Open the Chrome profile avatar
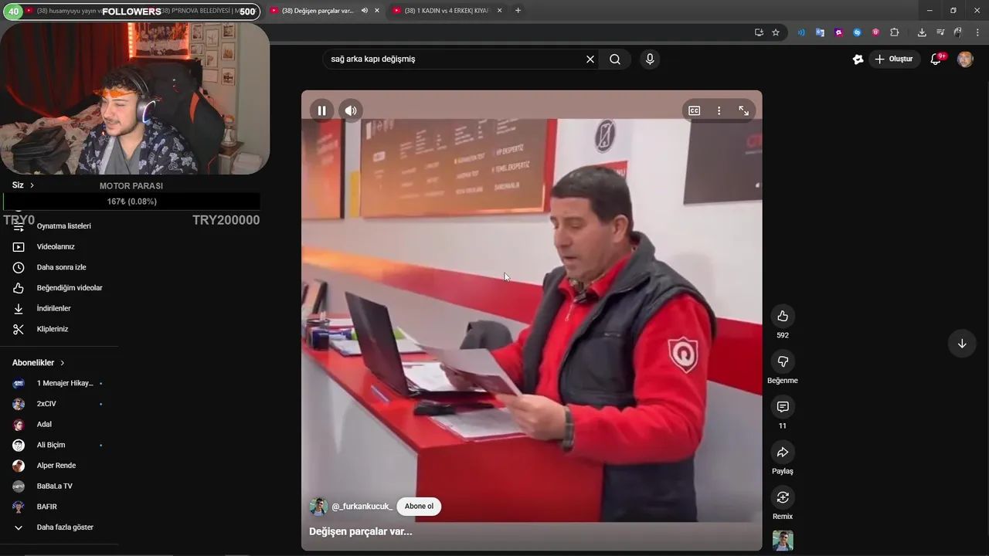 tap(958, 32)
